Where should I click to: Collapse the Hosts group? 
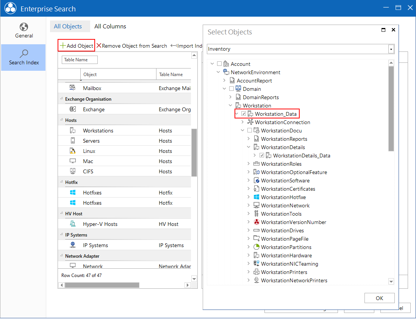tap(61, 120)
